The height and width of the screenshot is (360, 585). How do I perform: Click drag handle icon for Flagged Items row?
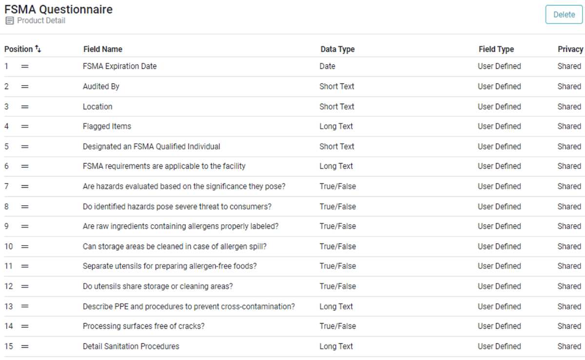click(25, 126)
